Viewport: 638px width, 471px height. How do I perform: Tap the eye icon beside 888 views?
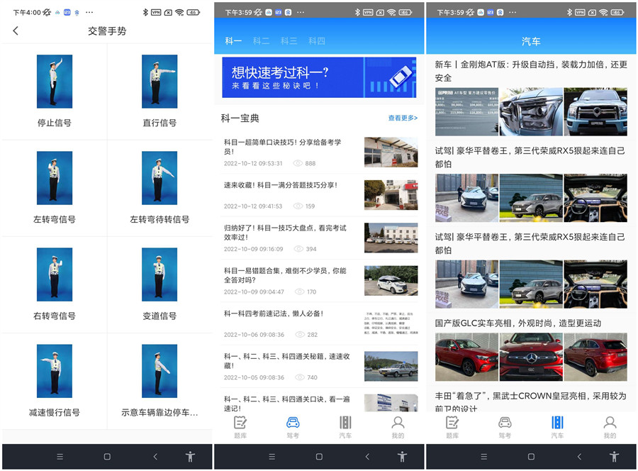[298, 163]
